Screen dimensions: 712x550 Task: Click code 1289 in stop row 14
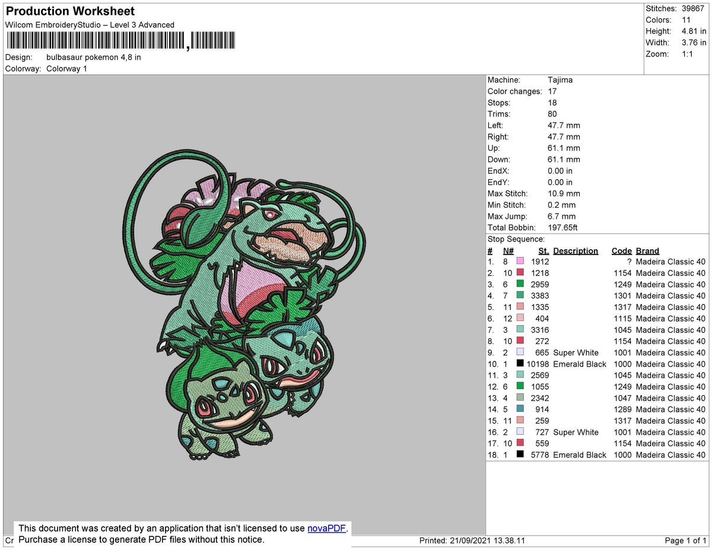coord(622,409)
